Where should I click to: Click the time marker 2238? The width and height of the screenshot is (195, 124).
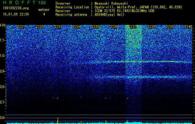click(x=151, y=27)
